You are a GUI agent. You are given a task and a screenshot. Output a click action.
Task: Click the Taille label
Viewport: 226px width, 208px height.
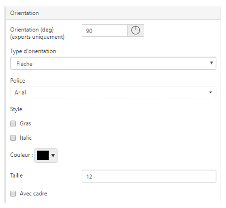point(16,176)
